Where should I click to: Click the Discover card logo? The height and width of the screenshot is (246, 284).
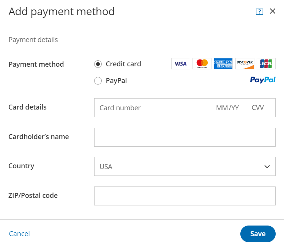tap(245, 64)
